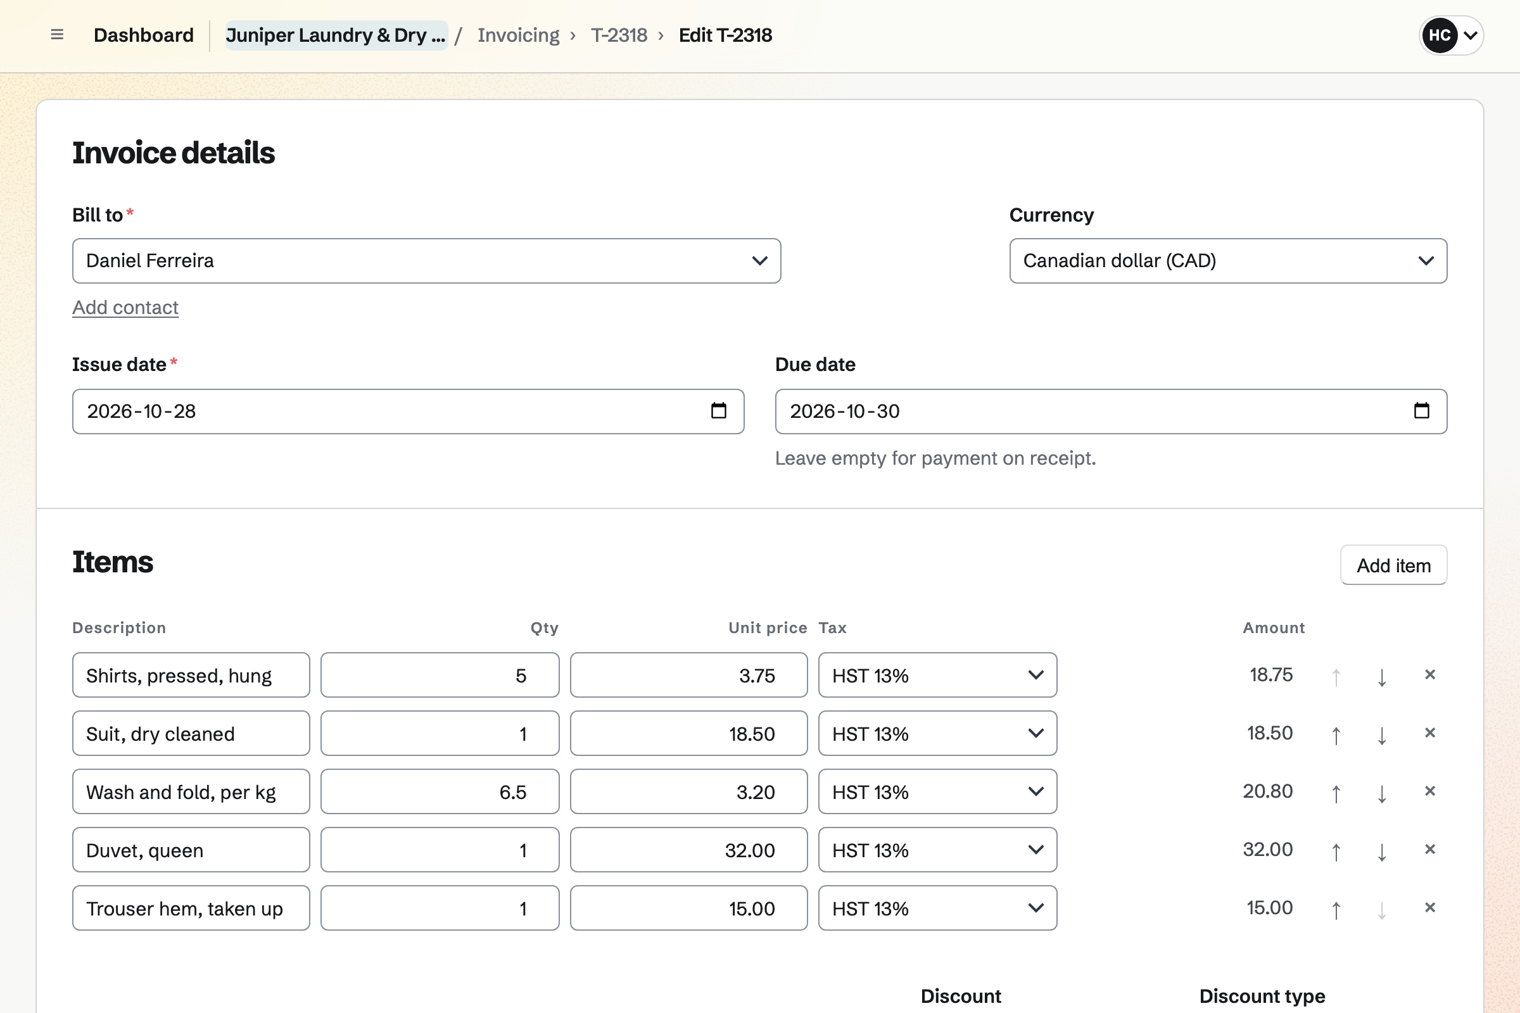This screenshot has width=1520, height=1013.
Task: Edit unit price 32.00 for Duvet
Action: (688, 850)
